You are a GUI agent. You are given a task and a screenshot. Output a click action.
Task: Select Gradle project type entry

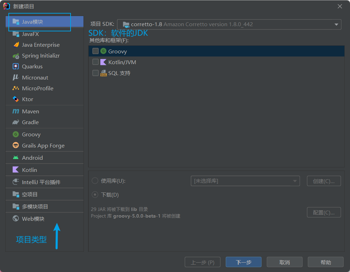click(44, 122)
